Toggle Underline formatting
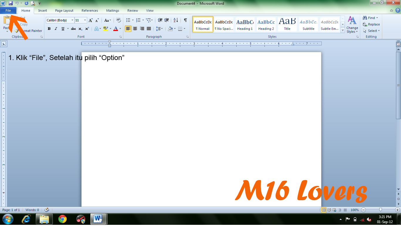This screenshot has height=226, width=401. pyautogui.click(x=63, y=29)
